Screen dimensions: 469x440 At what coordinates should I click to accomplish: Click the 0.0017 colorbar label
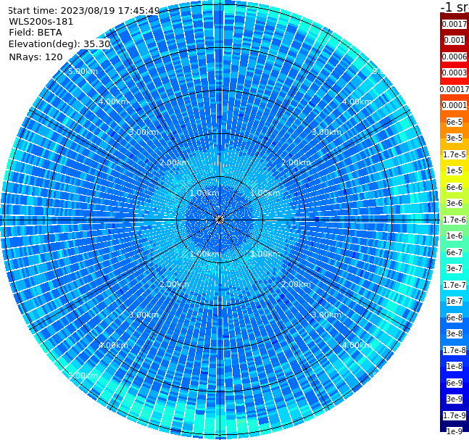pos(455,24)
